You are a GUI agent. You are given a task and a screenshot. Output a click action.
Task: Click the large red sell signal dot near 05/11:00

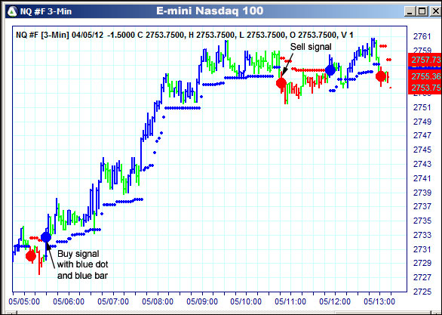tap(281, 83)
